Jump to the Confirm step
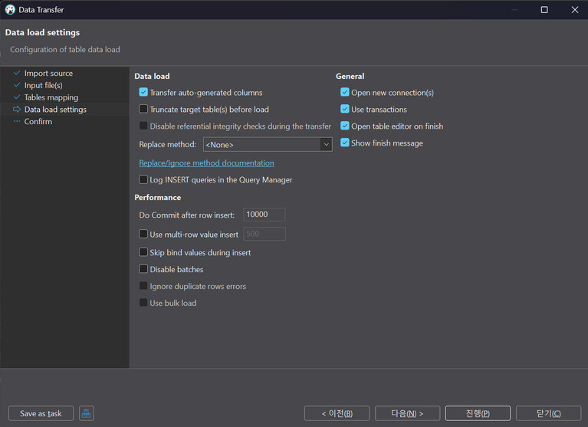 38,121
